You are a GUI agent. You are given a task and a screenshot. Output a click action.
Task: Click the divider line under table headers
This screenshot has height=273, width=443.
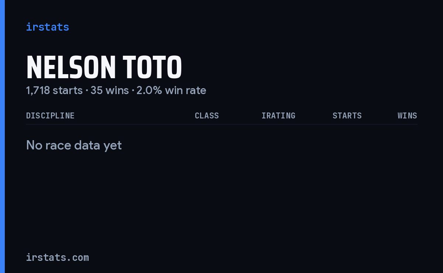221,124
